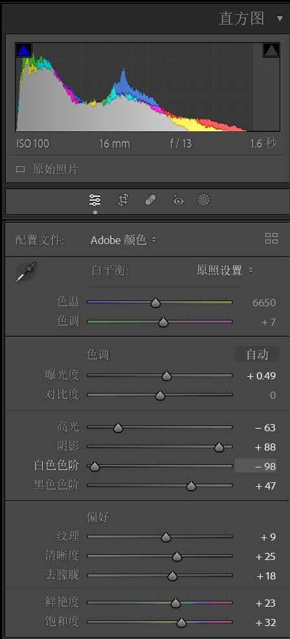Click the 白色色阶 value field
The image size is (290, 639).
[256, 465]
